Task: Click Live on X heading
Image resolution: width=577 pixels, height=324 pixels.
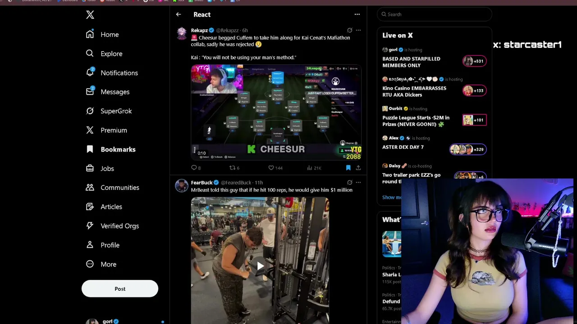Action: (398, 35)
